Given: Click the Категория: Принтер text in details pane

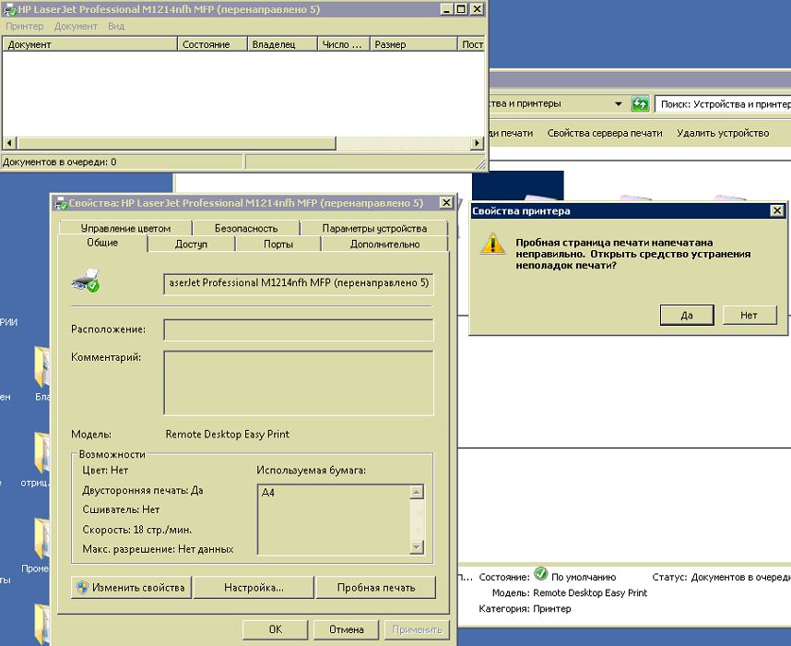Looking at the screenshot, I should [525, 609].
